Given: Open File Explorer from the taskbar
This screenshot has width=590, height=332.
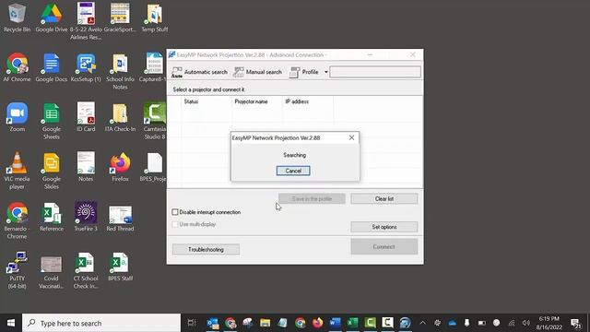Looking at the screenshot, I should tap(265, 323).
